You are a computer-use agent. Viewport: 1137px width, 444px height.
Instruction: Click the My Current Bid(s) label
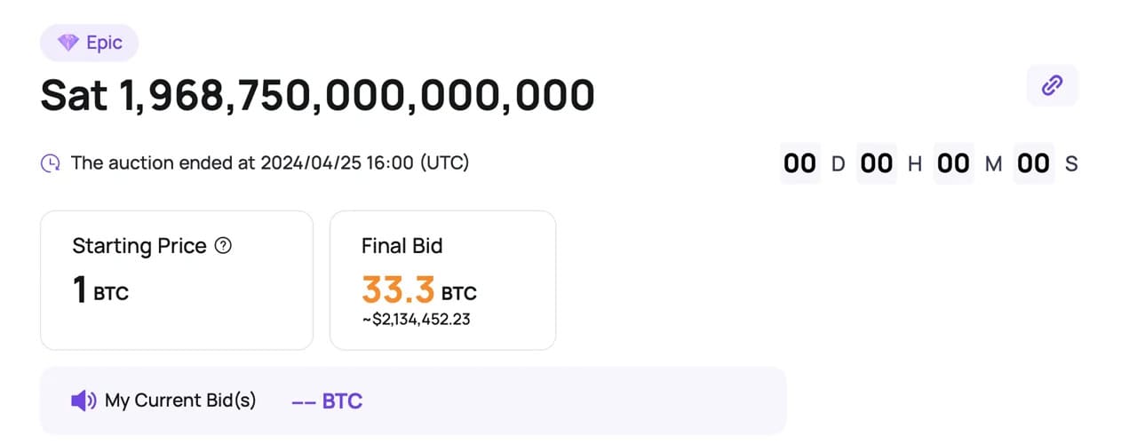pyautogui.click(x=180, y=400)
